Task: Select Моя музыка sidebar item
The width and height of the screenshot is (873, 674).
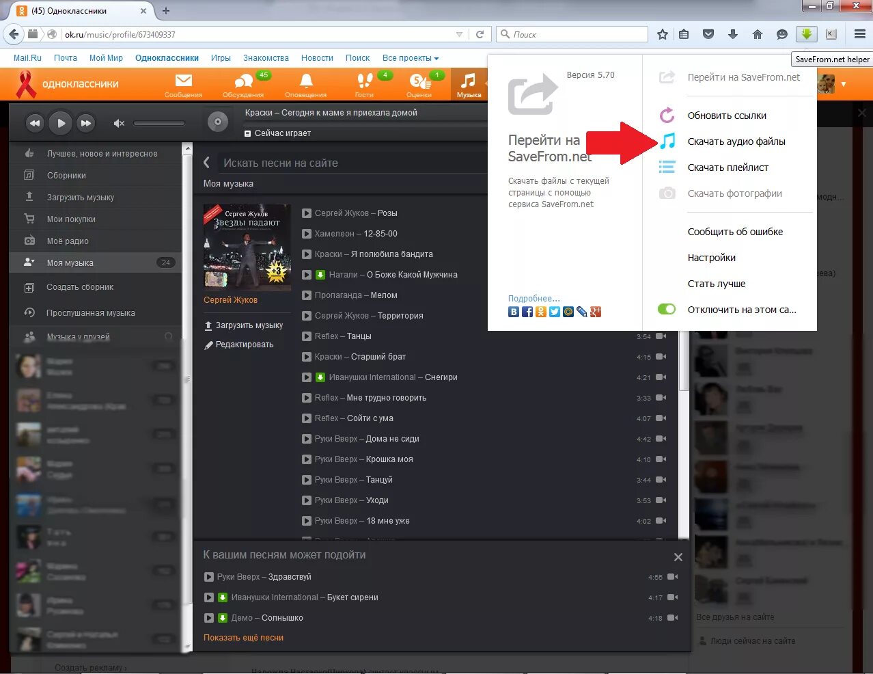Action: [x=96, y=262]
